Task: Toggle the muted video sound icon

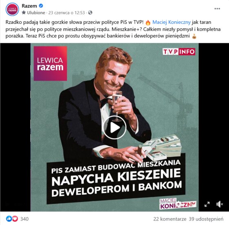Action: click(220, 204)
